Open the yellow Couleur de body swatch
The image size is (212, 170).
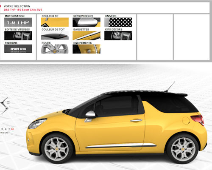[x=55, y=22]
